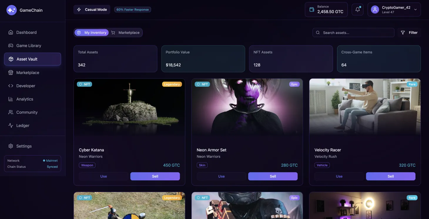Click the NFT badge on Cyber Katana
Image resolution: width=429 pixels, height=219 pixels.
point(84,84)
